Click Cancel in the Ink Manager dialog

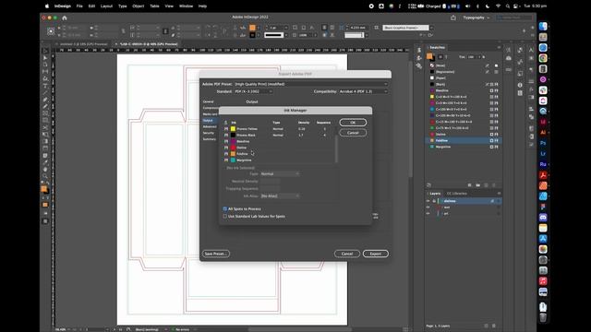pos(353,133)
